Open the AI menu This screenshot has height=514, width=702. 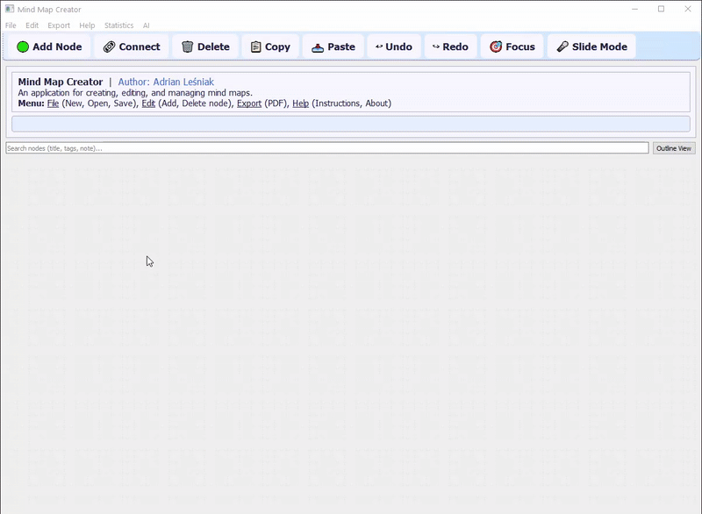click(x=145, y=25)
